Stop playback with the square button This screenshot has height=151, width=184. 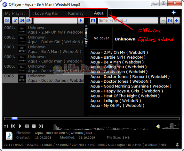pyautogui.click(x=34, y=126)
